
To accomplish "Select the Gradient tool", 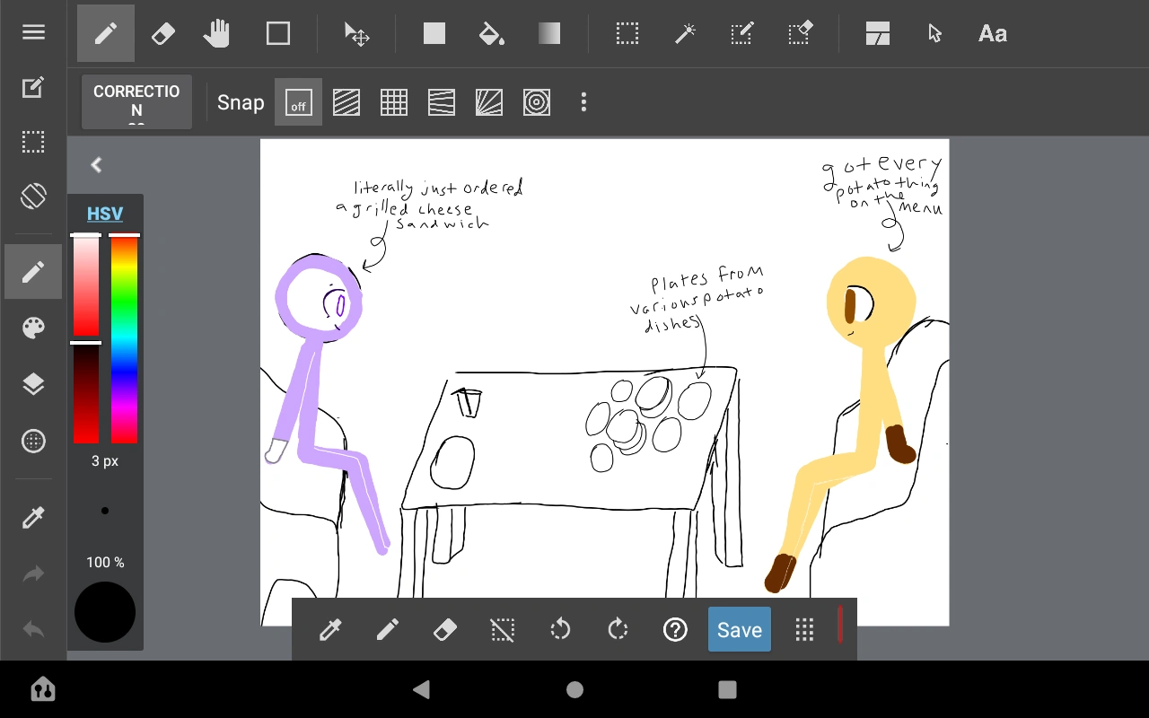I will [549, 33].
